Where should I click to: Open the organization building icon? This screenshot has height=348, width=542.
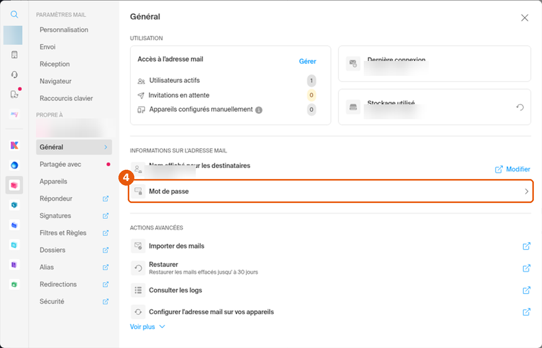pyautogui.click(x=14, y=55)
